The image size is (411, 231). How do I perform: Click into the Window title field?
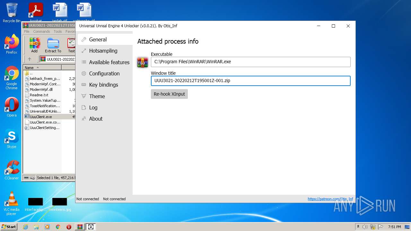[x=250, y=81]
